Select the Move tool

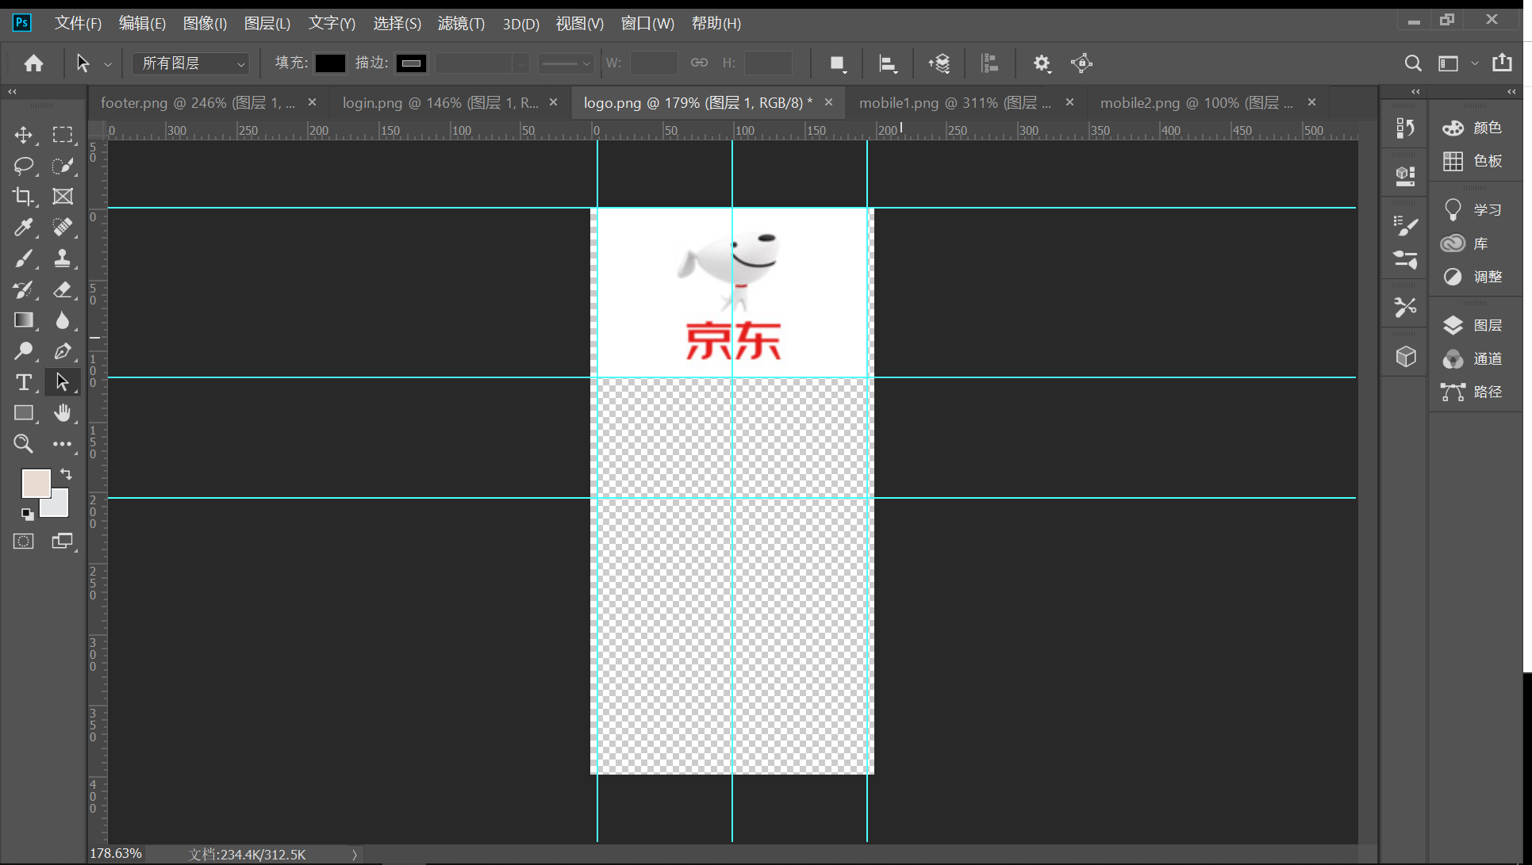point(24,134)
